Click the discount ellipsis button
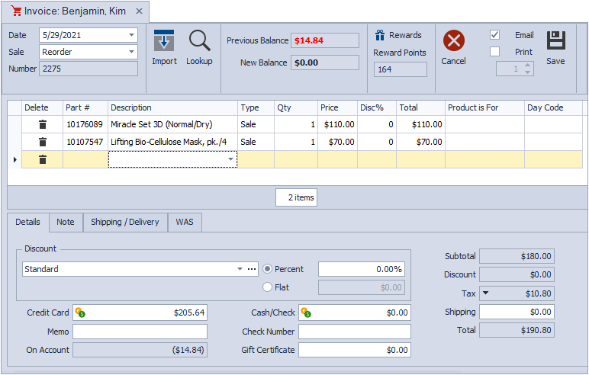Viewport: 589px width, 375px height. tap(252, 269)
